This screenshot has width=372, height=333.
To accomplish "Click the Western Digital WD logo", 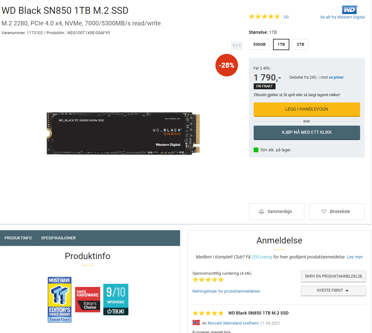I will click(350, 10).
